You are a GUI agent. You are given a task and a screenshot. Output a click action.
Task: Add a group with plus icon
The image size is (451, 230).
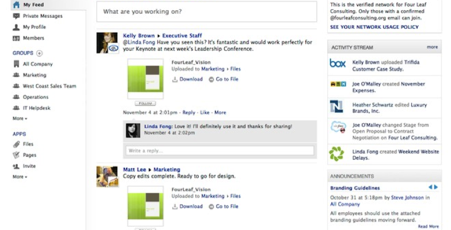click(x=39, y=53)
